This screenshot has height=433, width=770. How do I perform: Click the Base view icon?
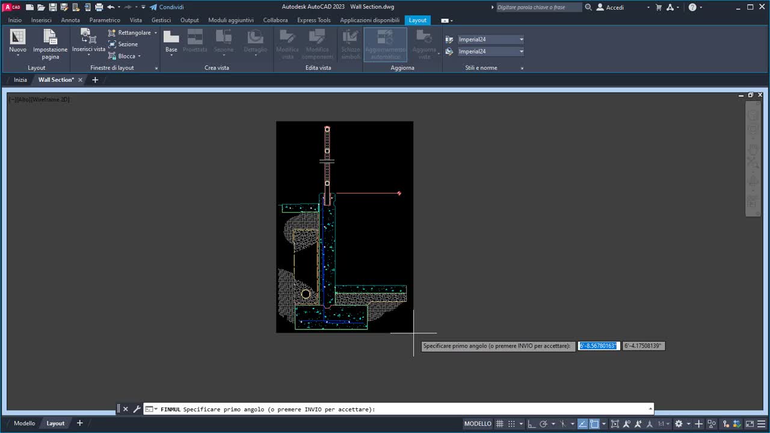[x=171, y=37]
